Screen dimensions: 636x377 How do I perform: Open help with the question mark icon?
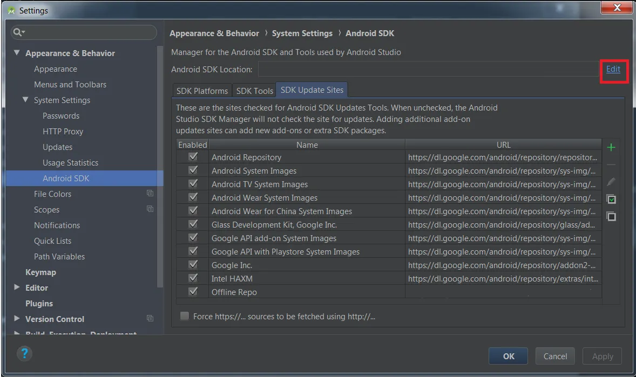(x=24, y=353)
